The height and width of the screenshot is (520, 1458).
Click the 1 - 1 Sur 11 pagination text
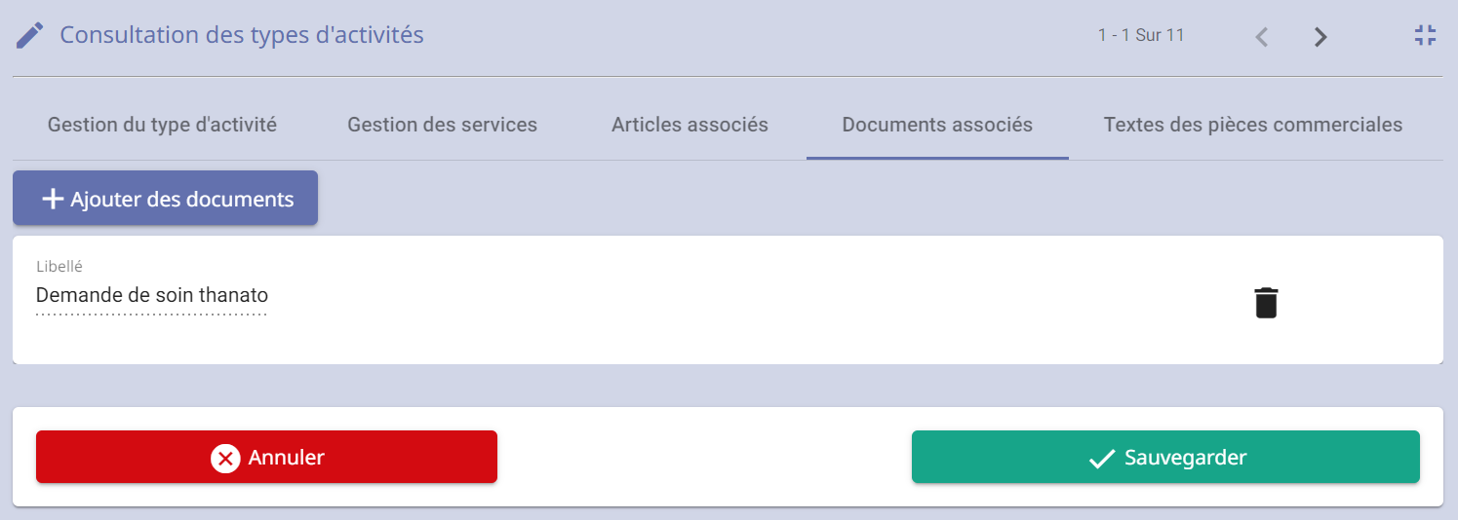pos(1140,36)
